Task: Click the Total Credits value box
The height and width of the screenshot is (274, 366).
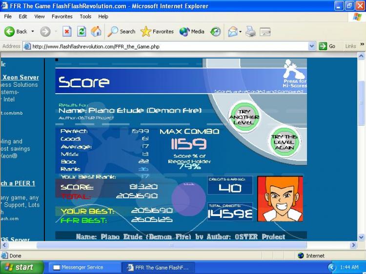Action: coord(230,212)
